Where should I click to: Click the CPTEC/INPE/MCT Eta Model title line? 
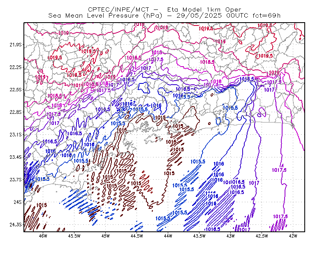164,9
